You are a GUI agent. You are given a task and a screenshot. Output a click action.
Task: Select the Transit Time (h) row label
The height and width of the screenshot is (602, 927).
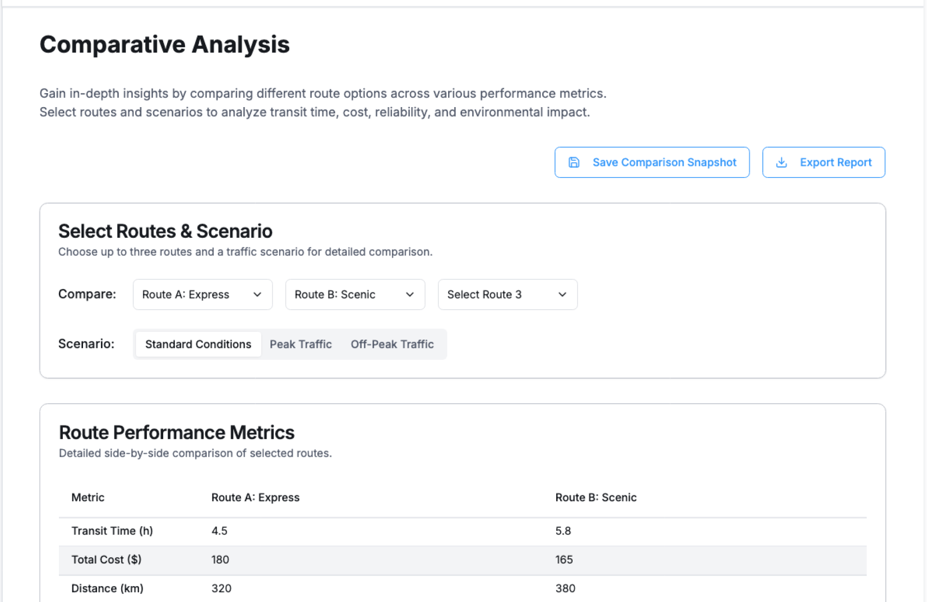coord(112,531)
